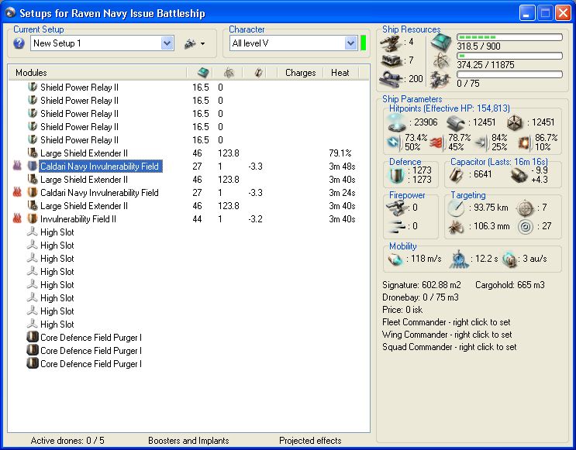
Task: Open the Projected effects tab
Action: pos(310,441)
